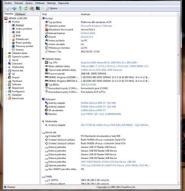
Task: Open Microsoft Windows 7 Ultimate link
Action: click(x=96, y=26)
